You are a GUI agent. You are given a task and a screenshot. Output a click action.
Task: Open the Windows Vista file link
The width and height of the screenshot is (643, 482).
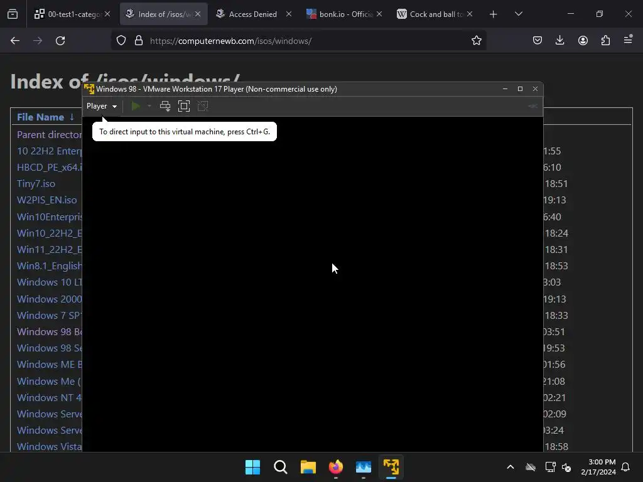pos(49,446)
